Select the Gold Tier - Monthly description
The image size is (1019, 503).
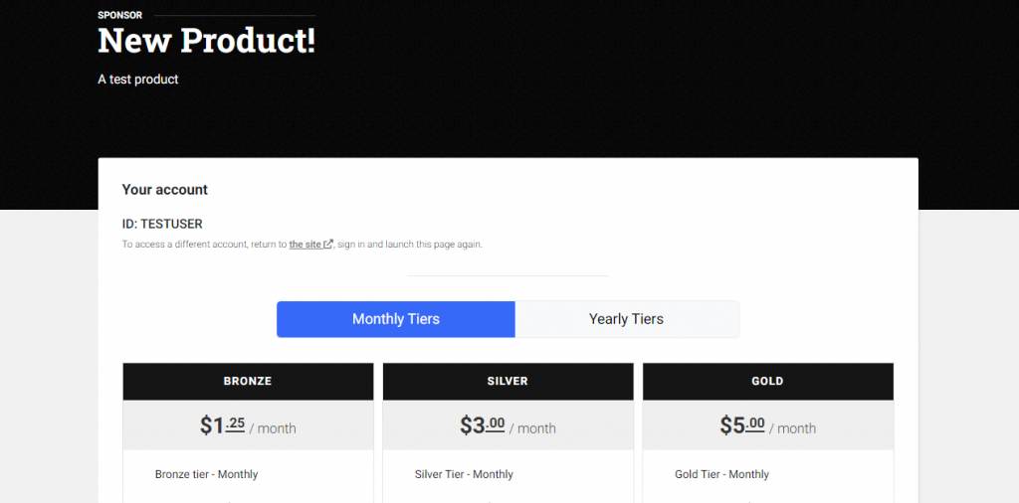coord(722,474)
